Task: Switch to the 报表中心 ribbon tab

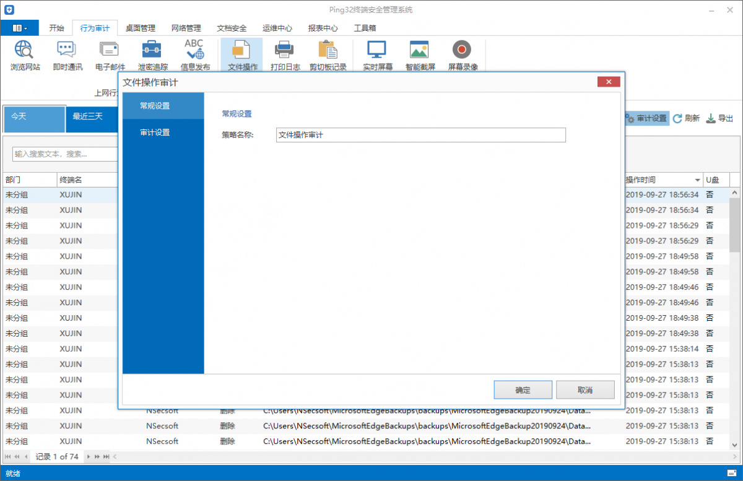Action: click(x=323, y=28)
